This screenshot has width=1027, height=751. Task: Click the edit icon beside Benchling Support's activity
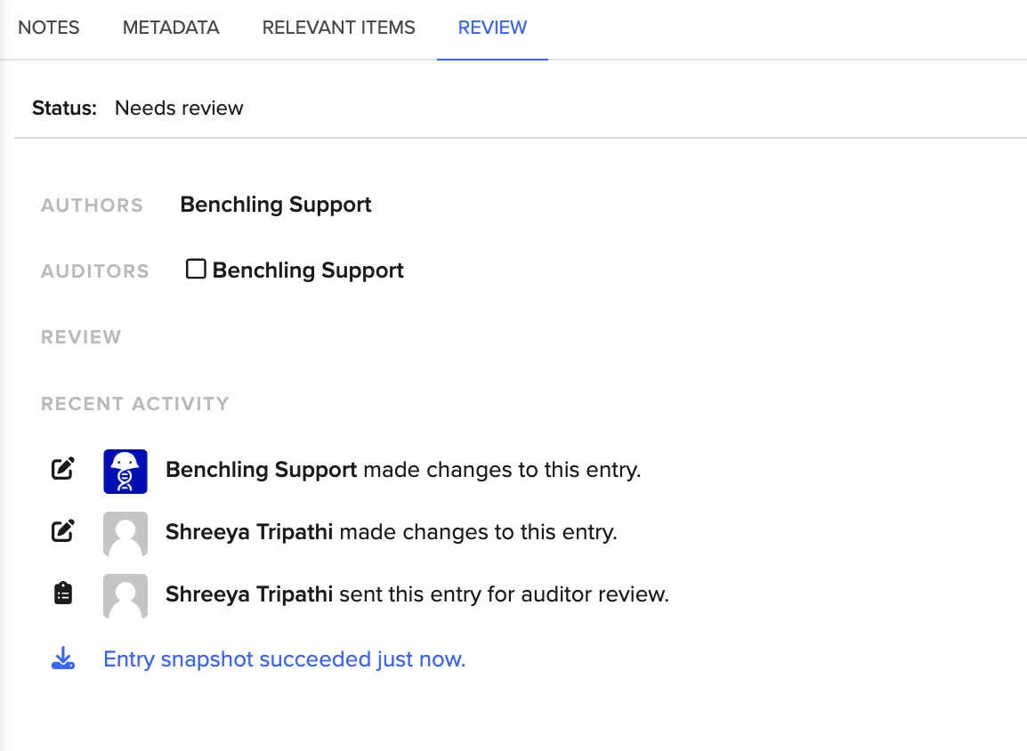coord(62,468)
